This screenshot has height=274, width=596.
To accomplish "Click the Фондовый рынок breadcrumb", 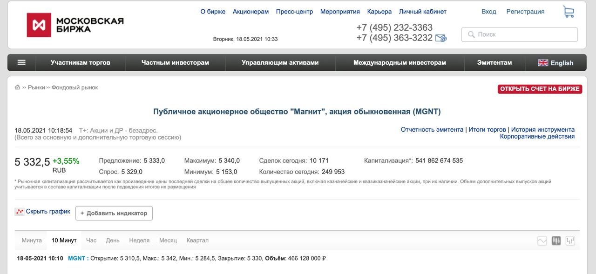I will pyautogui.click(x=74, y=87).
